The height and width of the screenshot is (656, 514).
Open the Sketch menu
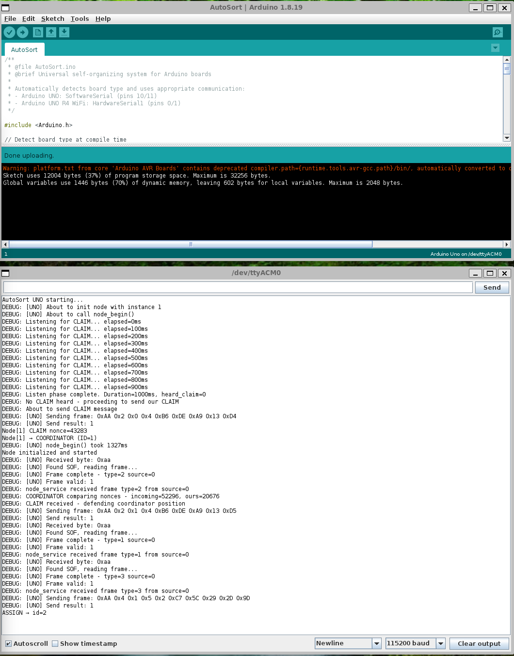(52, 18)
